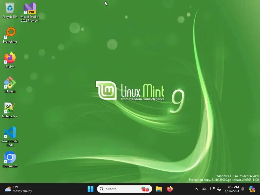Open the Windows Start menu
This screenshot has width=260, height=195.
[x=91, y=189]
